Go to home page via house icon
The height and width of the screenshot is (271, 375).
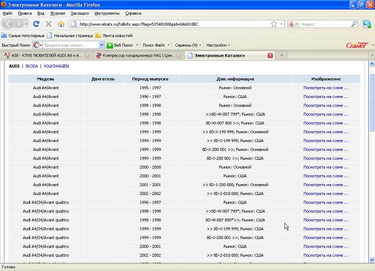(61, 24)
